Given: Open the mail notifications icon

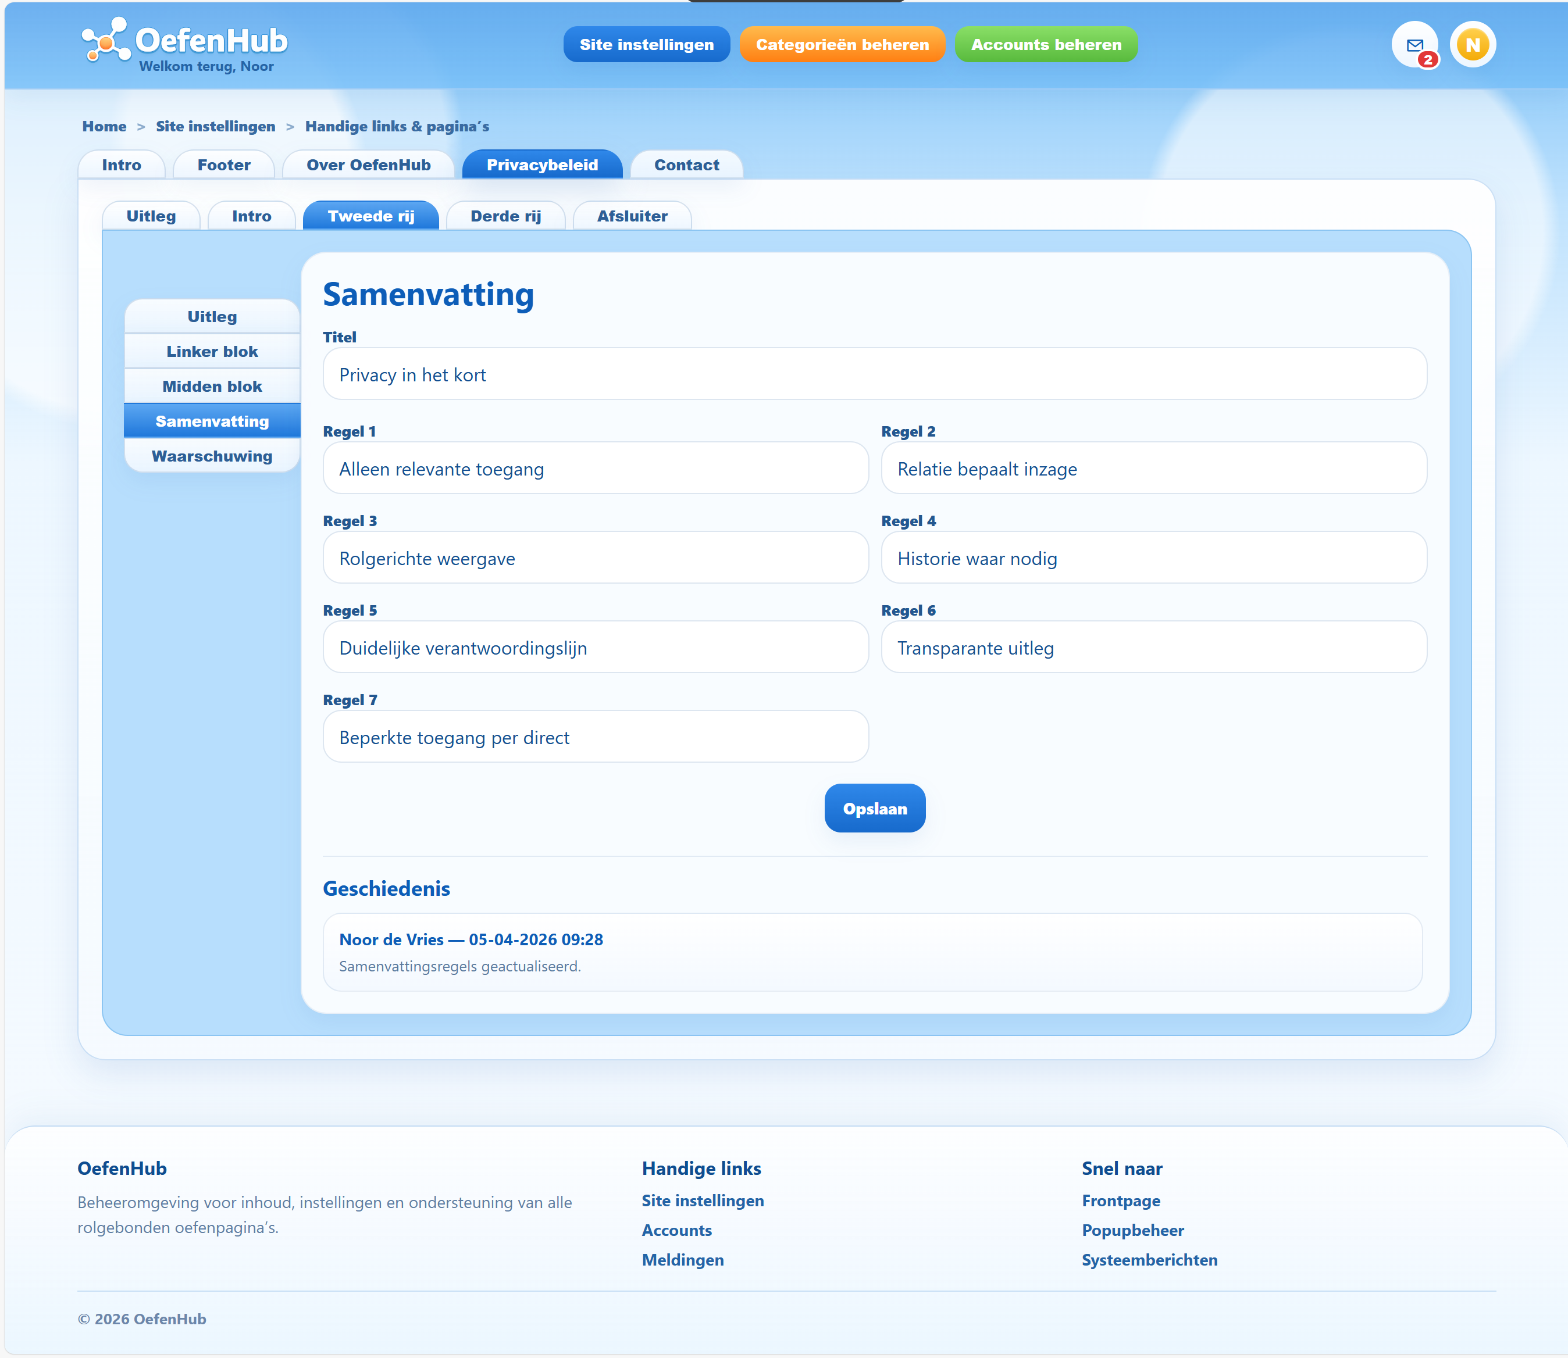Looking at the screenshot, I should pyautogui.click(x=1415, y=45).
